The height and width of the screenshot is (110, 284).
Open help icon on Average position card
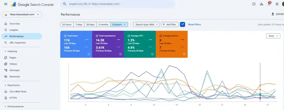click(x=184, y=54)
